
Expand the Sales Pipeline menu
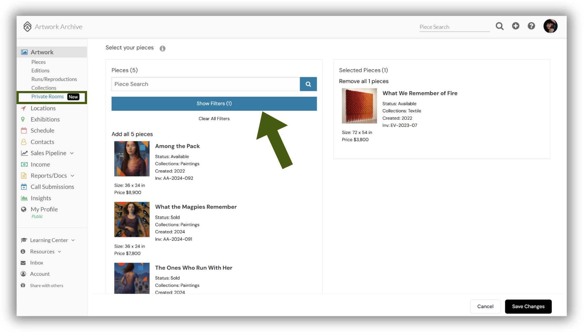72,153
